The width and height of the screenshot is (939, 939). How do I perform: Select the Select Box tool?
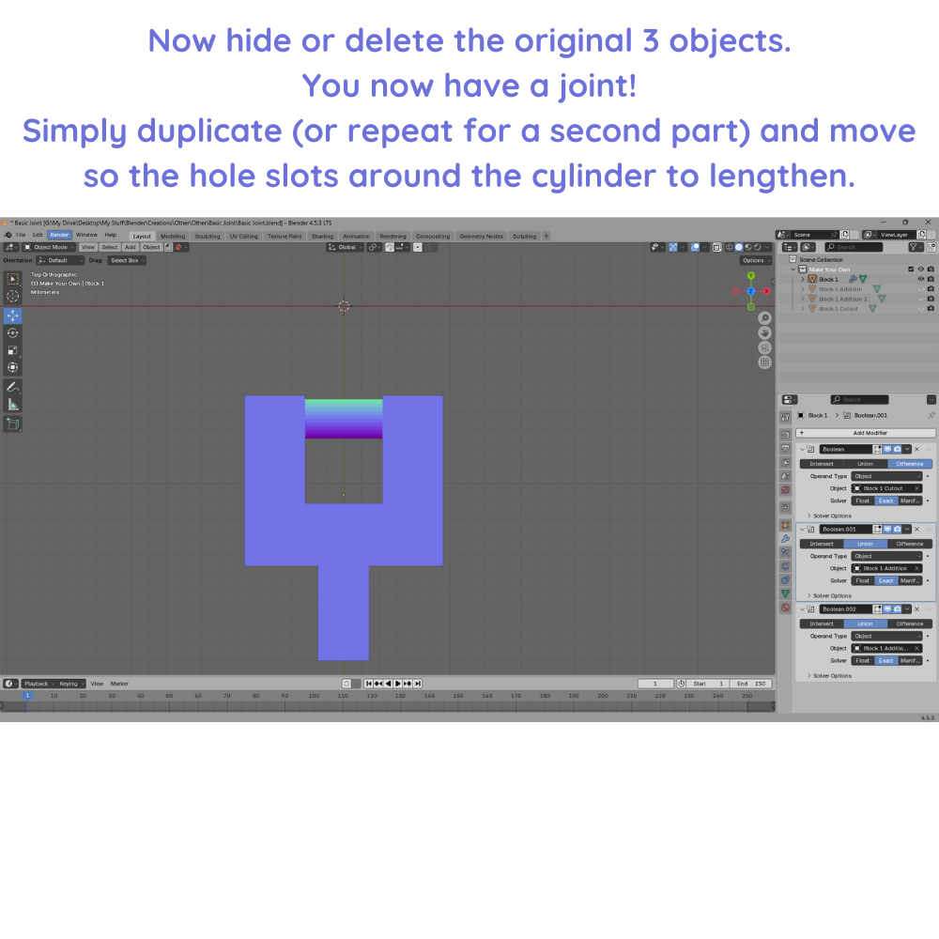tap(12, 279)
